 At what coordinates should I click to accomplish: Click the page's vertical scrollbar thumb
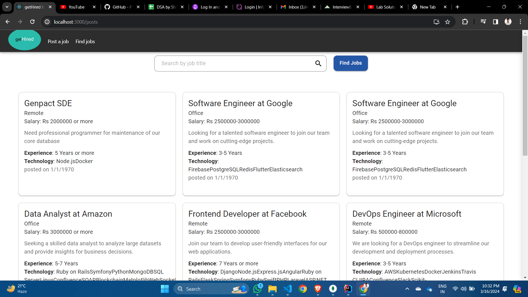point(525,96)
